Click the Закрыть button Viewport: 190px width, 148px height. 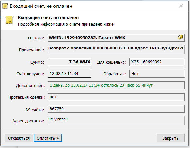click(x=170, y=138)
